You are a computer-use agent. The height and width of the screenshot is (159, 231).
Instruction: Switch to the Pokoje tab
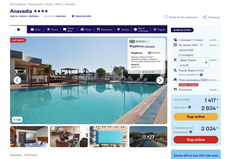(x=86, y=30)
